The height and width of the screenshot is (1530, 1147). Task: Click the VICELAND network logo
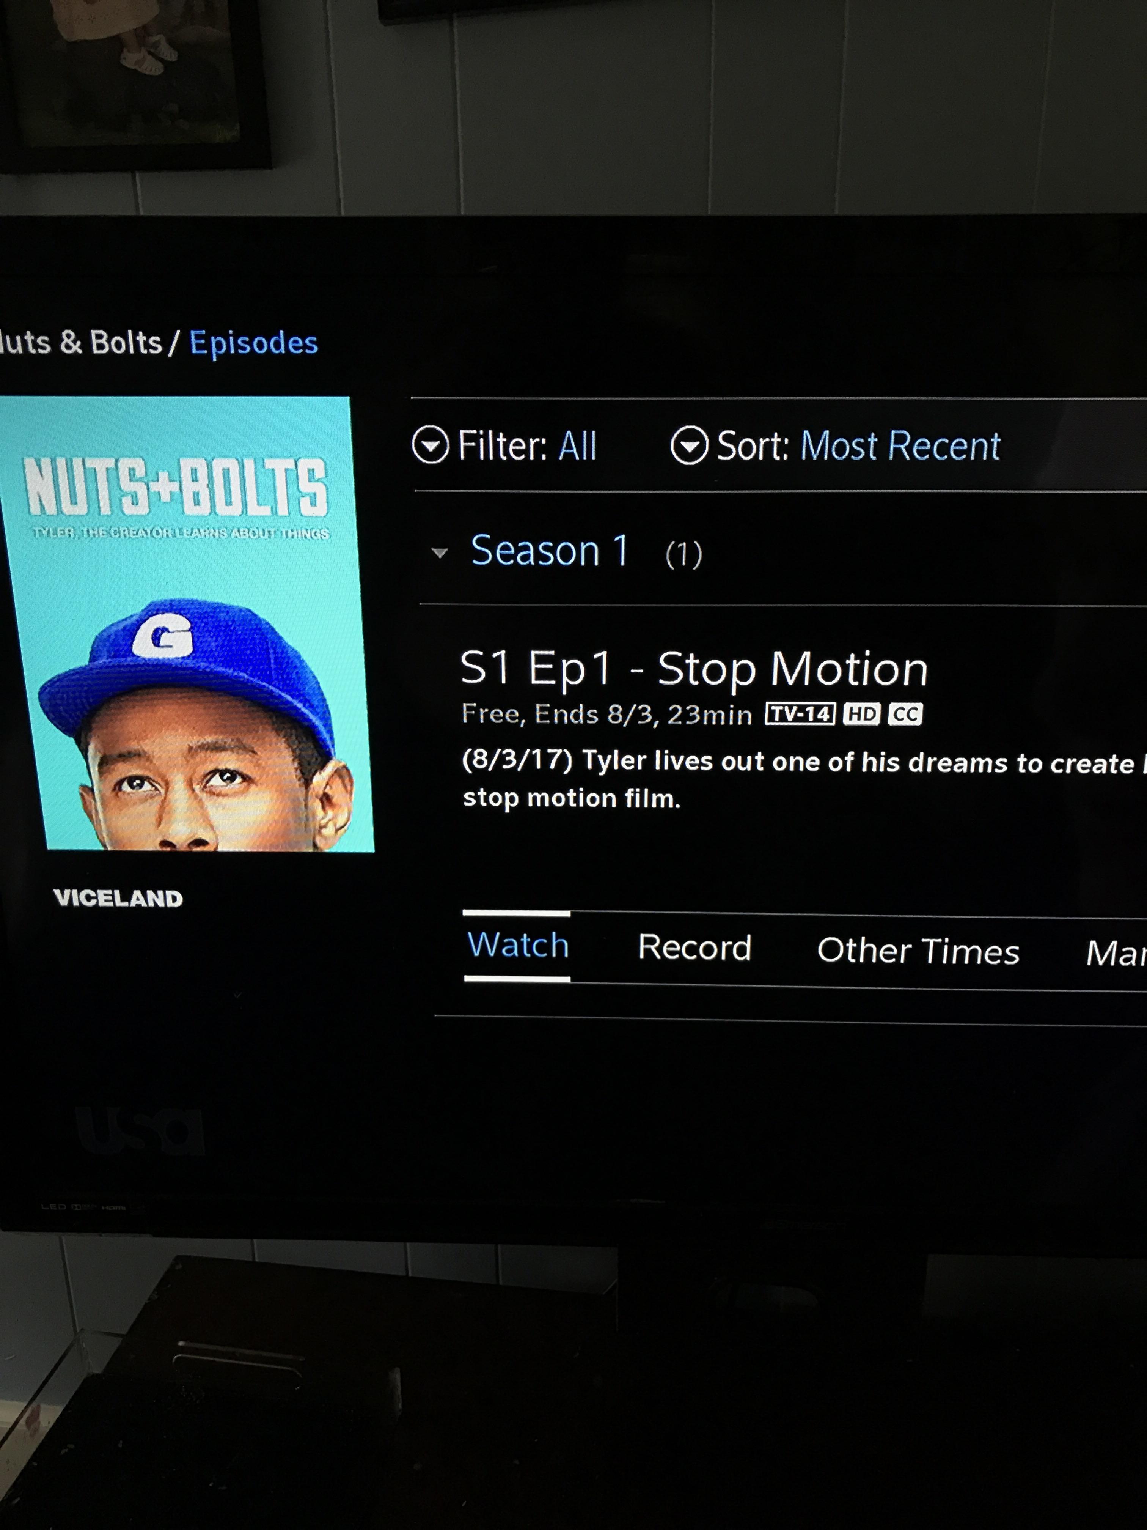[x=118, y=898]
